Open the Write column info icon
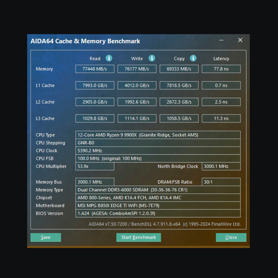Screen dimensions: 278x278 tap(152, 58)
